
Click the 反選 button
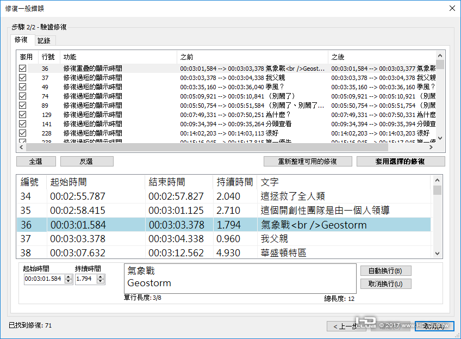[x=87, y=161]
